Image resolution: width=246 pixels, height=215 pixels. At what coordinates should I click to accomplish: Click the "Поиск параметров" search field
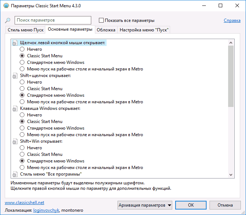(x=53, y=20)
